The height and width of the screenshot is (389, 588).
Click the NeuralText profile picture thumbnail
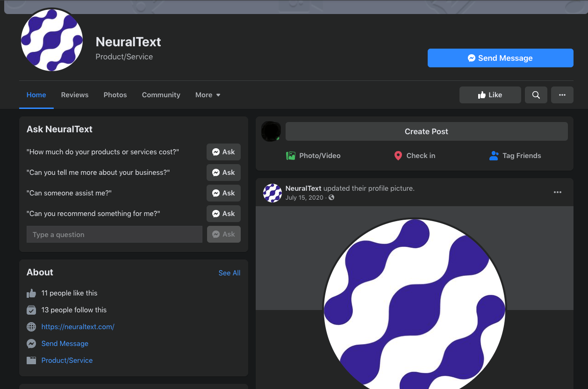tap(272, 193)
